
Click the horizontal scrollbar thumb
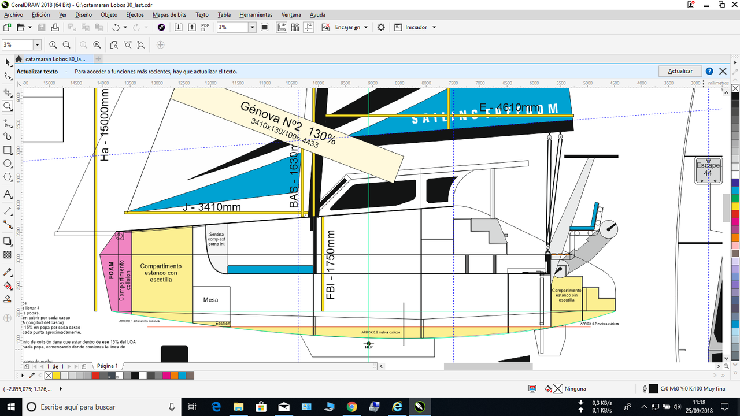point(488,366)
